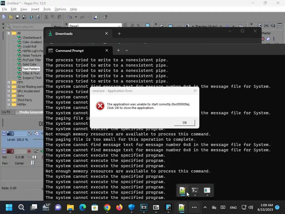
Task: Adjust track 2 Vol slider
Action: pyautogui.click(x=34, y=157)
